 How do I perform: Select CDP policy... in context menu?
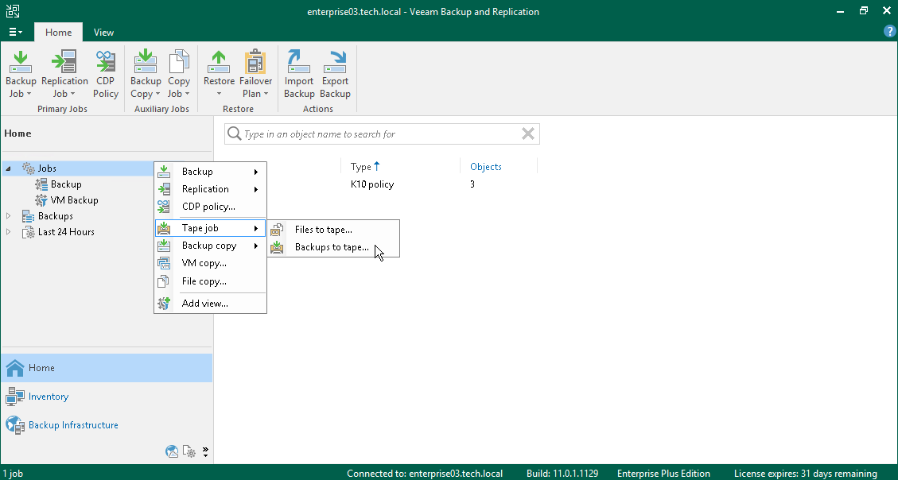point(210,207)
